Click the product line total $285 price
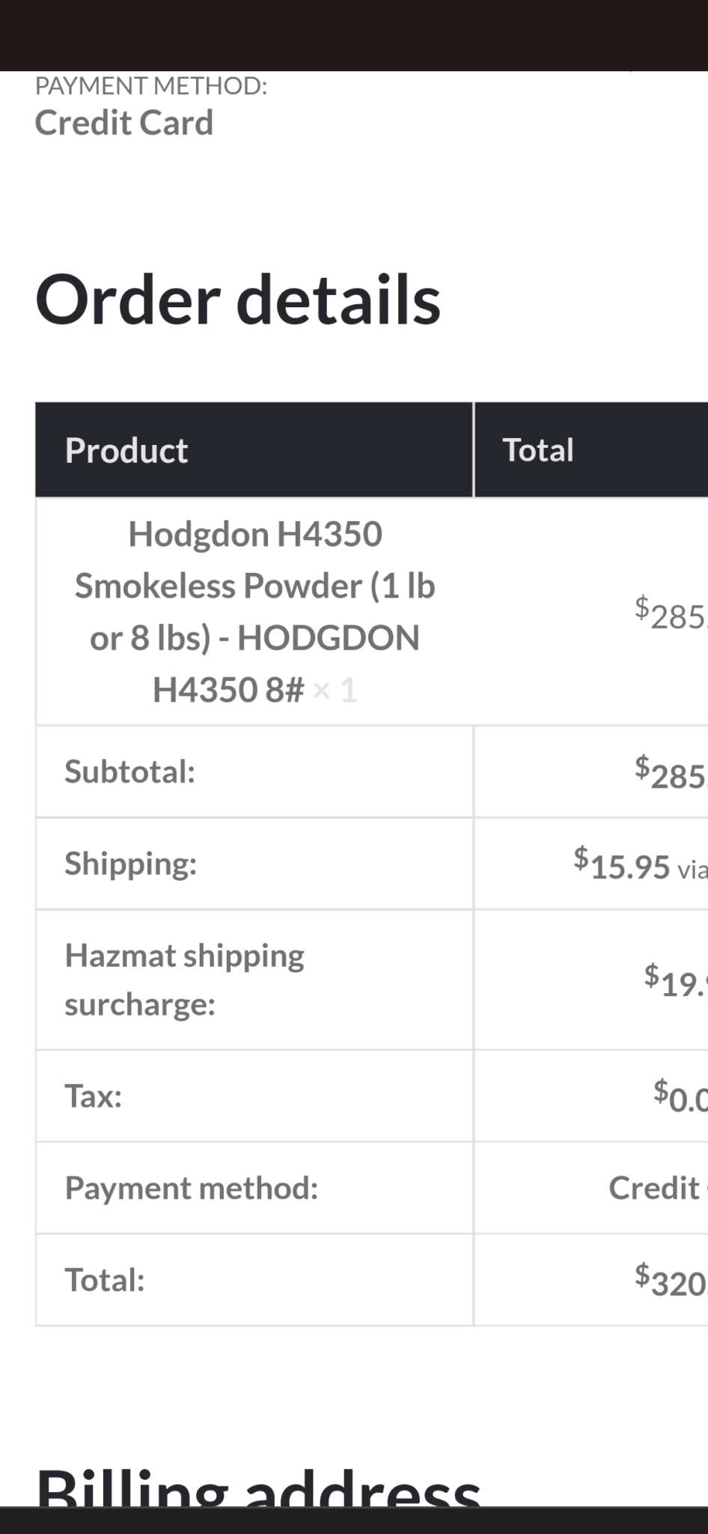Image resolution: width=708 pixels, height=1534 pixels. point(671,612)
